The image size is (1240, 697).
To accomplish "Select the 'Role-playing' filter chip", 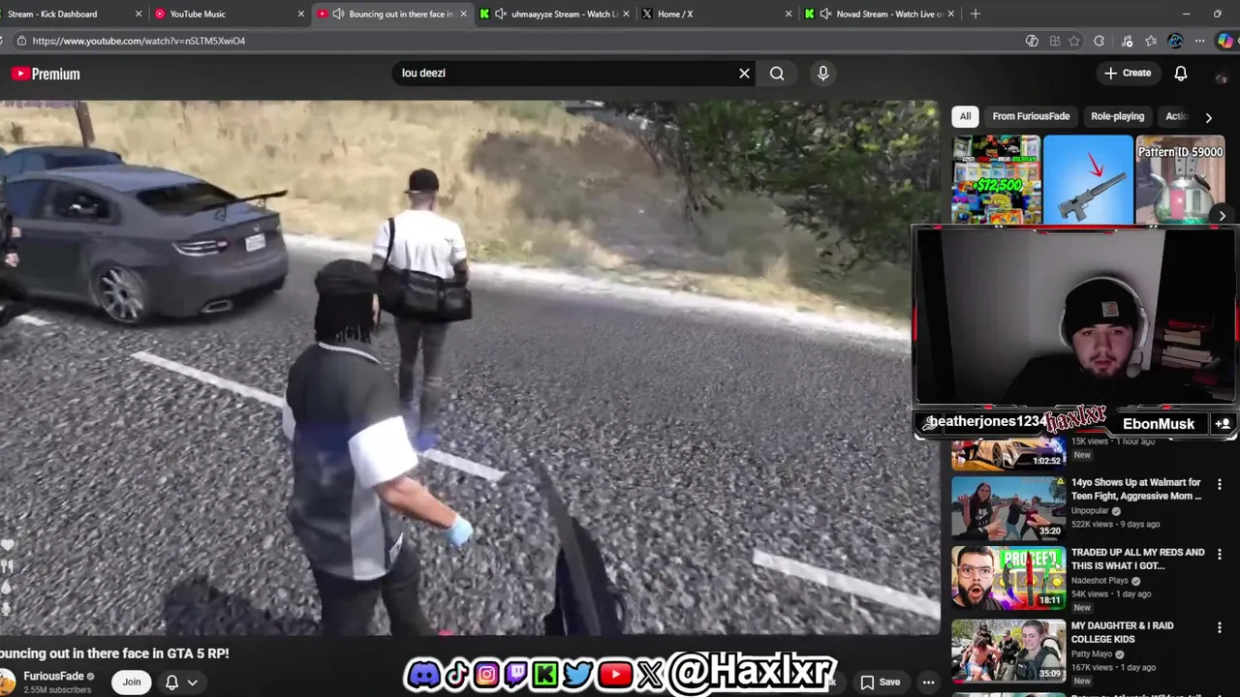I will click(1117, 116).
